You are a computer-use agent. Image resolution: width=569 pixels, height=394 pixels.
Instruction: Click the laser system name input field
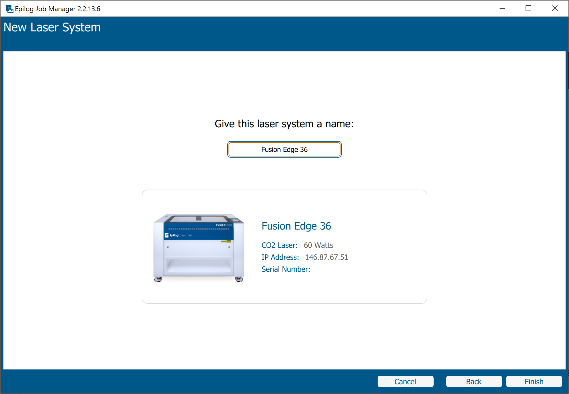tap(284, 149)
